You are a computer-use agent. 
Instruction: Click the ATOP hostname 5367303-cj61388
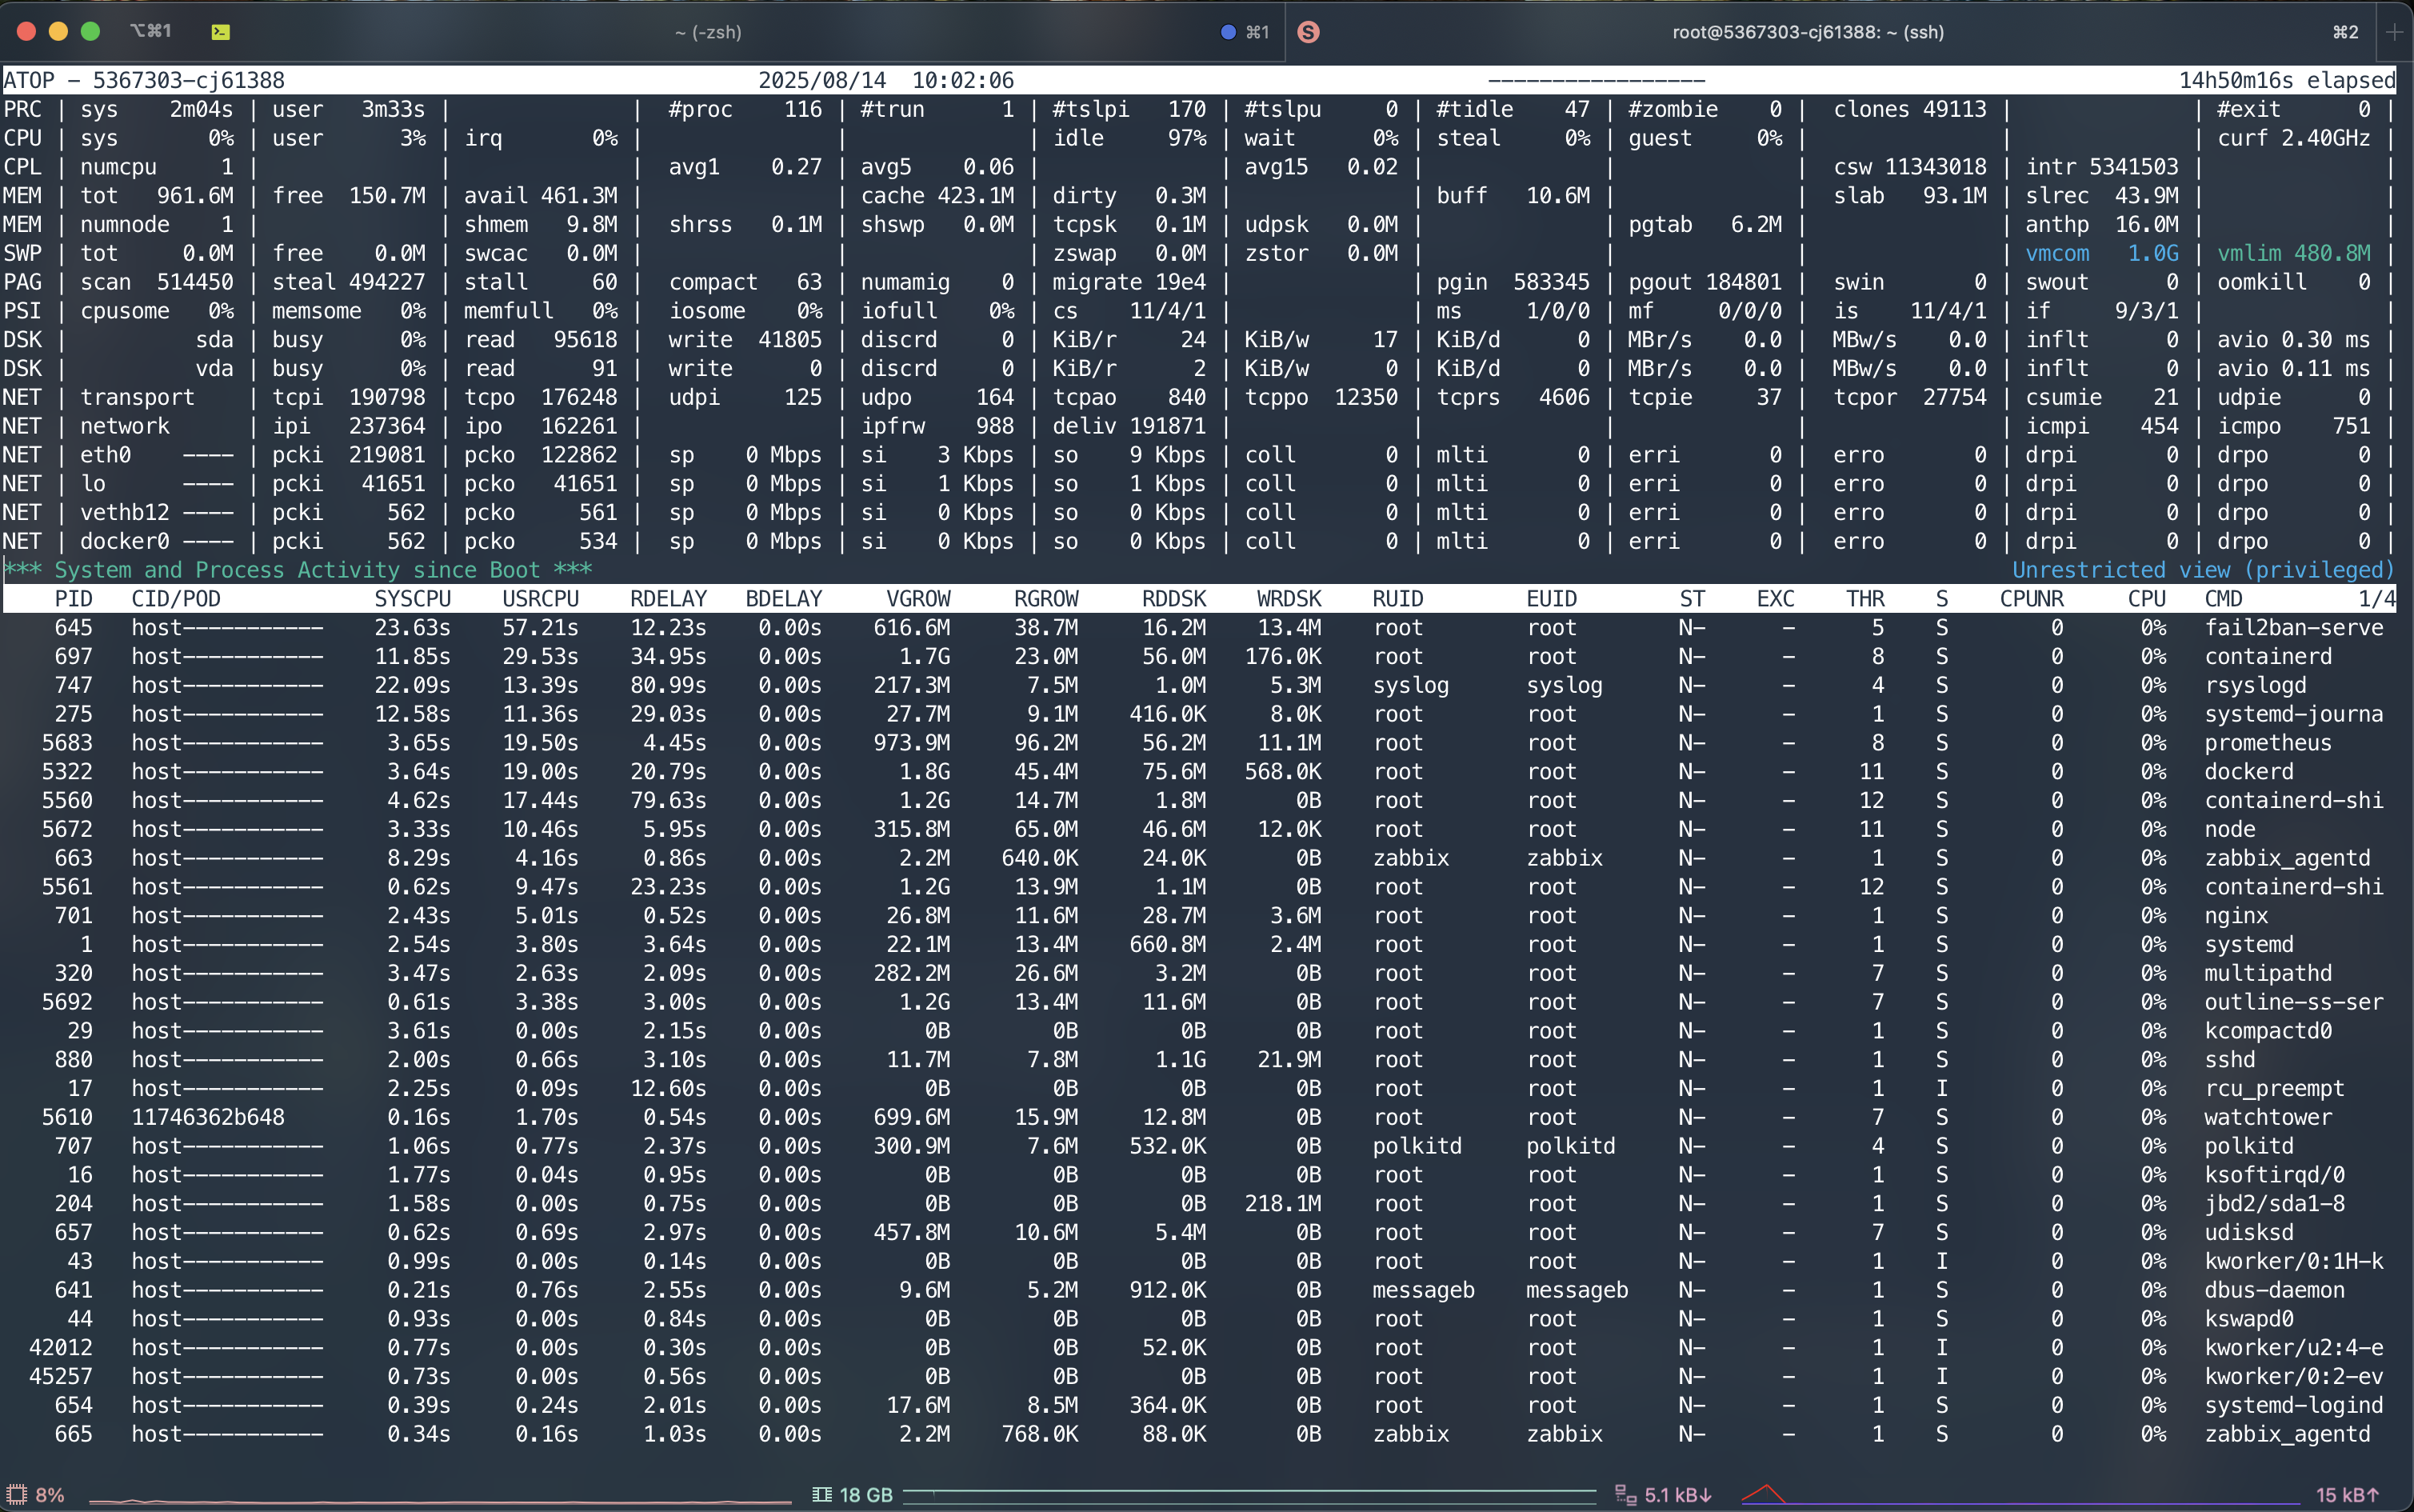189,80
